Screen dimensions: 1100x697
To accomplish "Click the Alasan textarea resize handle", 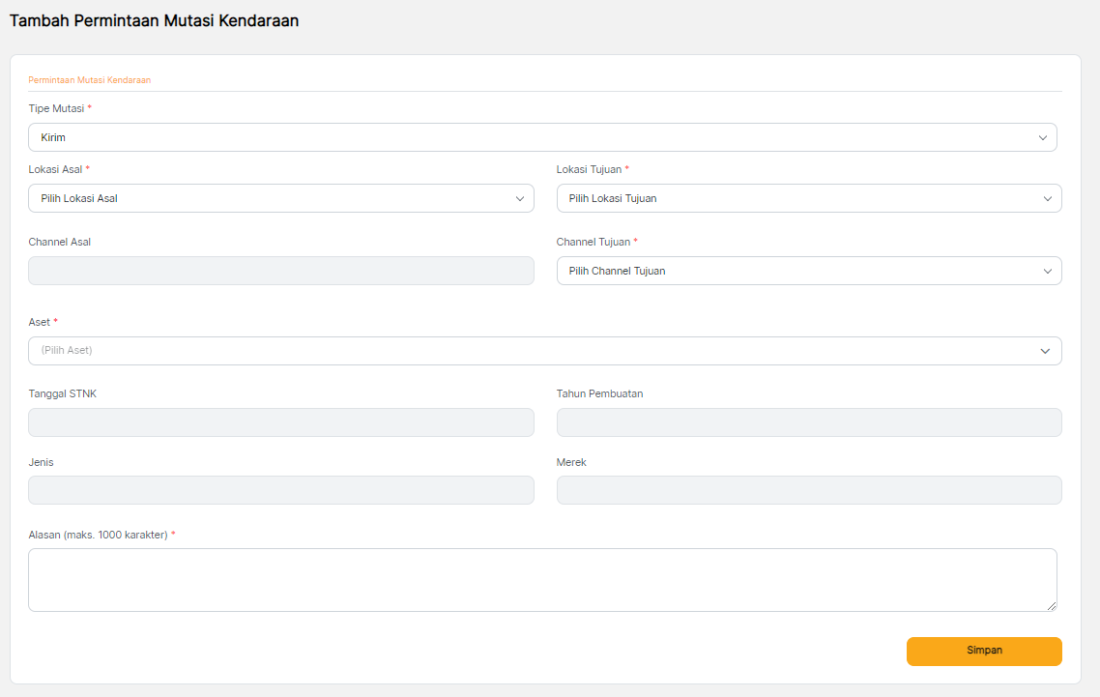I will (x=1051, y=605).
